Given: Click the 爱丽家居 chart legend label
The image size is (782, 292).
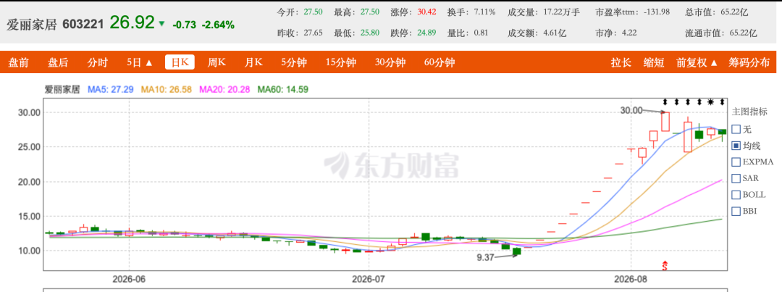Looking at the screenshot, I should pyautogui.click(x=62, y=90).
